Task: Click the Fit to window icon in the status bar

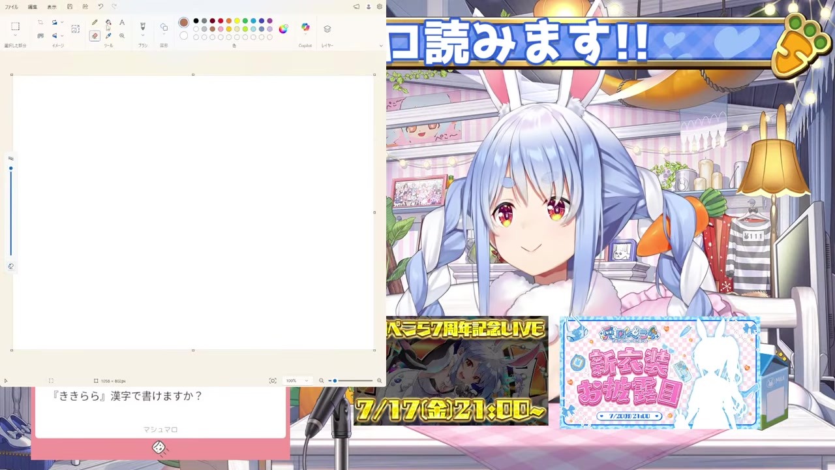Action: coord(273,381)
